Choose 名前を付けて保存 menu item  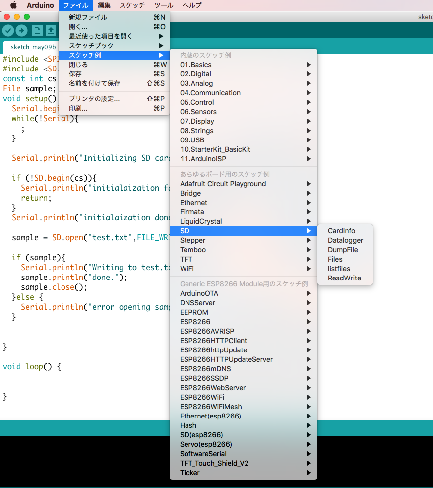click(114, 83)
